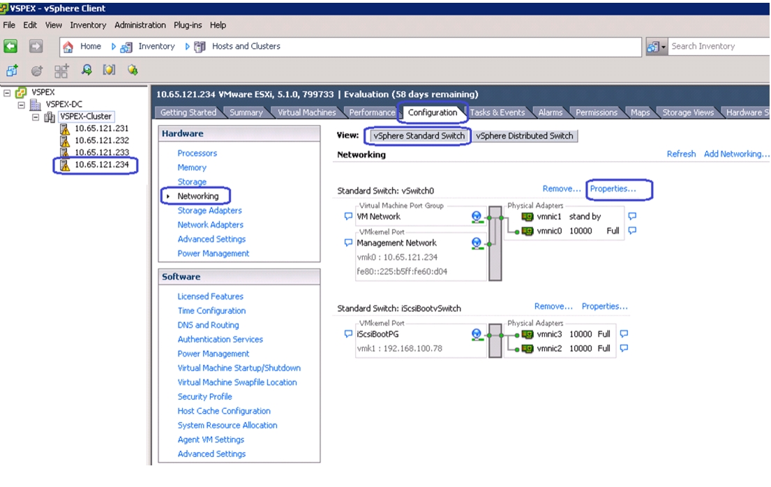Collapse the VSPEX root tree node
The width and height of the screenshot is (771, 487).
click(x=7, y=93)
